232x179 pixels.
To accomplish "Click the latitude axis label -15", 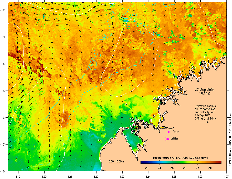I will coord(3,91).
